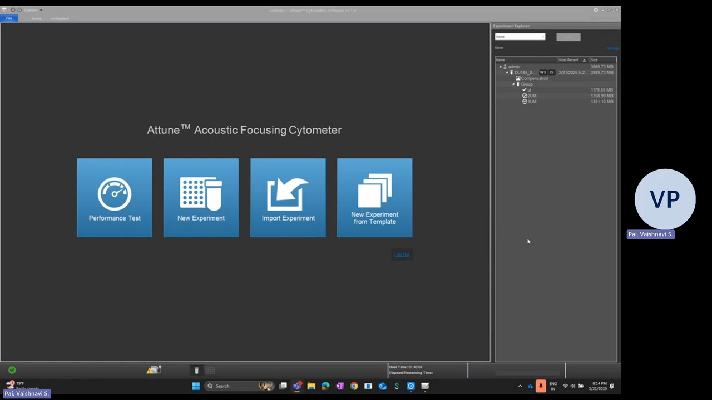This screenshot has width=712, height=400.
Task: Select the admin user row
Action: (x=556, y=67)
